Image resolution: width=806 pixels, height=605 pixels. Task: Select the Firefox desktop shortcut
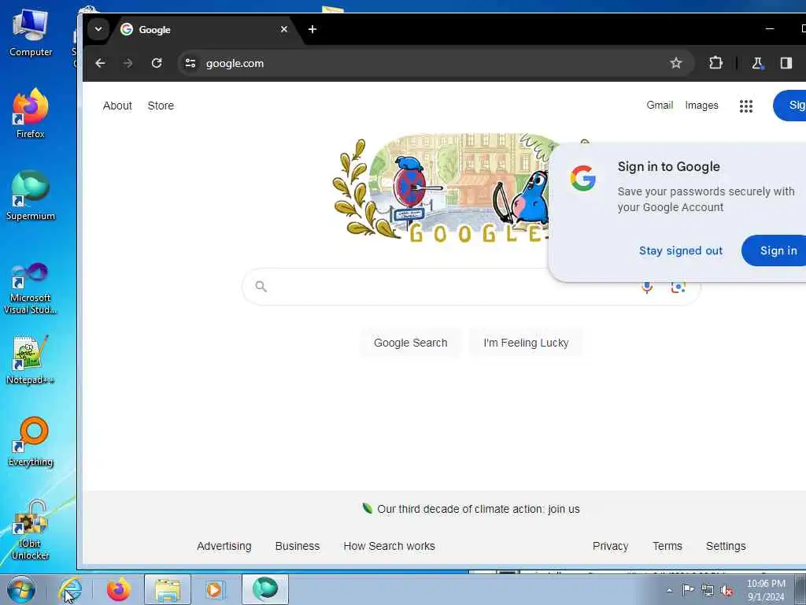coord(31,113)
